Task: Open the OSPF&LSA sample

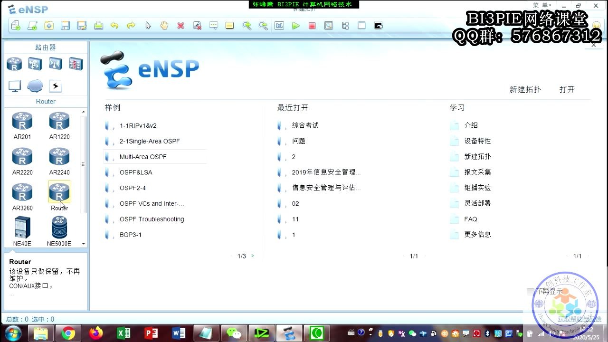Action: coord(136,172)
